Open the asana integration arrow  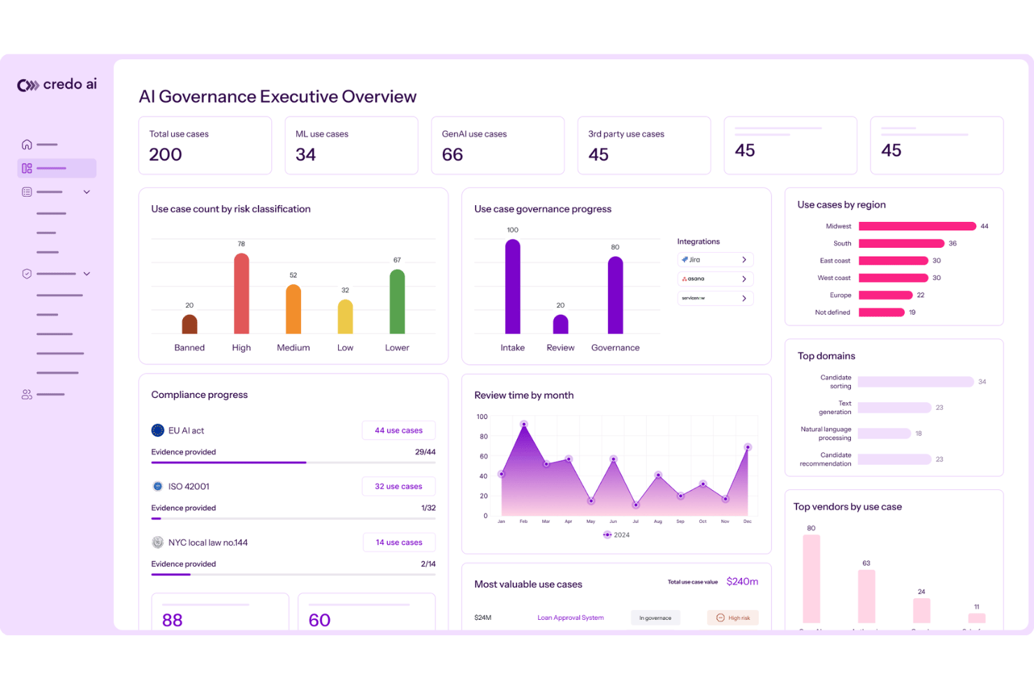click(744, 279)
